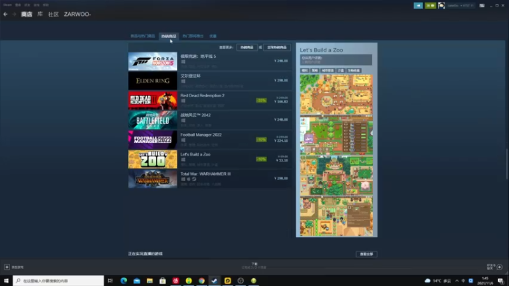
Task: Open the fourth zoo screenshot in preview panel
Action: click(337, 216)
